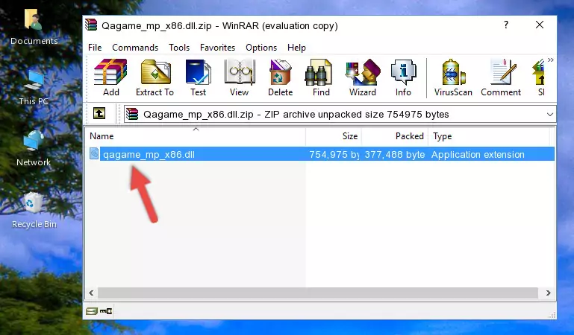Open the Help menu
The image size is (574, 335).
pos(296,48)
